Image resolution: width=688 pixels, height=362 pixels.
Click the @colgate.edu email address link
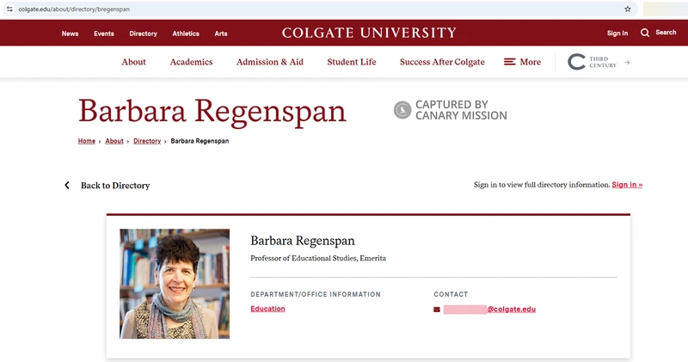tap(511, 310)
